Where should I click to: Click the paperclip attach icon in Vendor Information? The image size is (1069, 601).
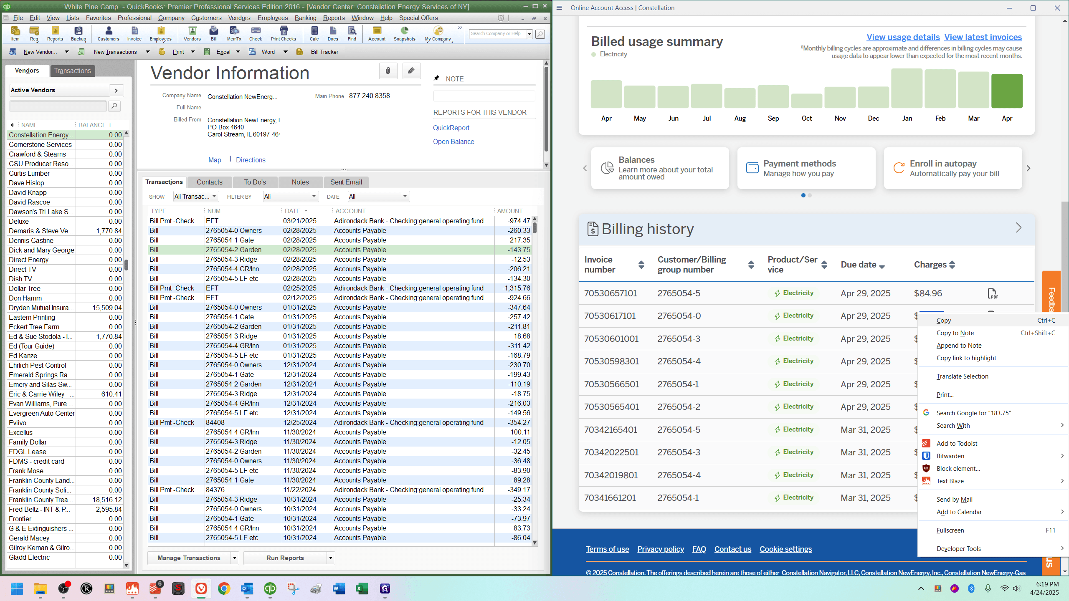point(388,71)
